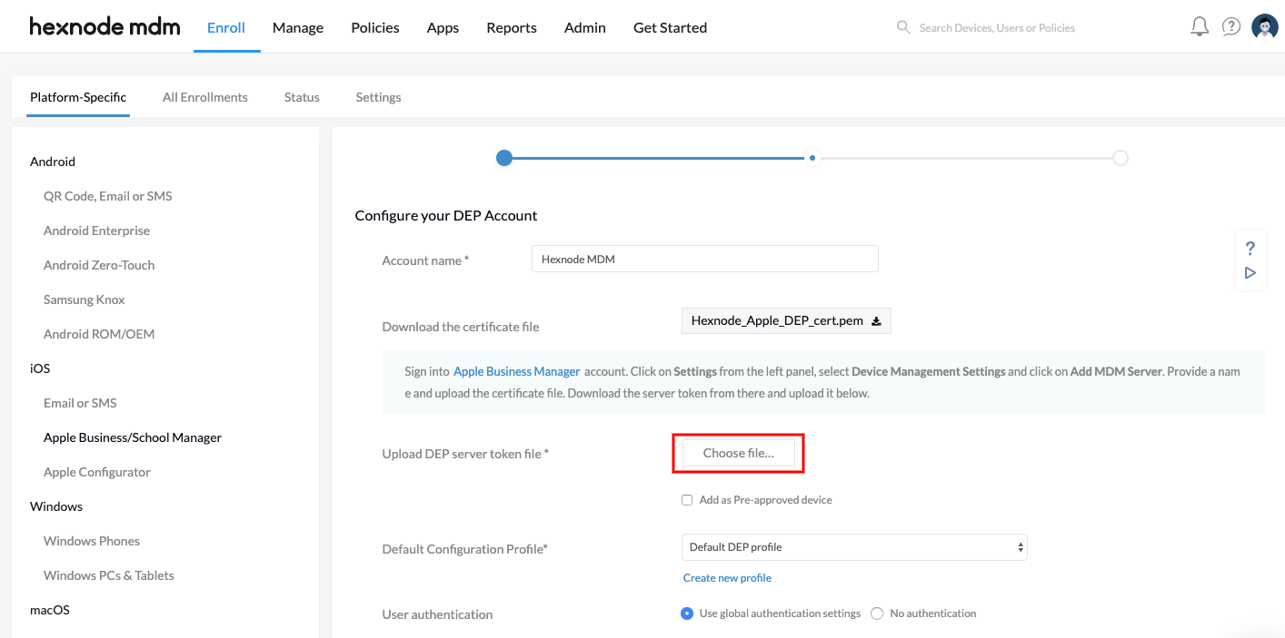Image resolution: width=1285 pixels, height=638 pixels.
Task: Click the side video play icon
Action: pyautogui.click(x=1250, y=272)
